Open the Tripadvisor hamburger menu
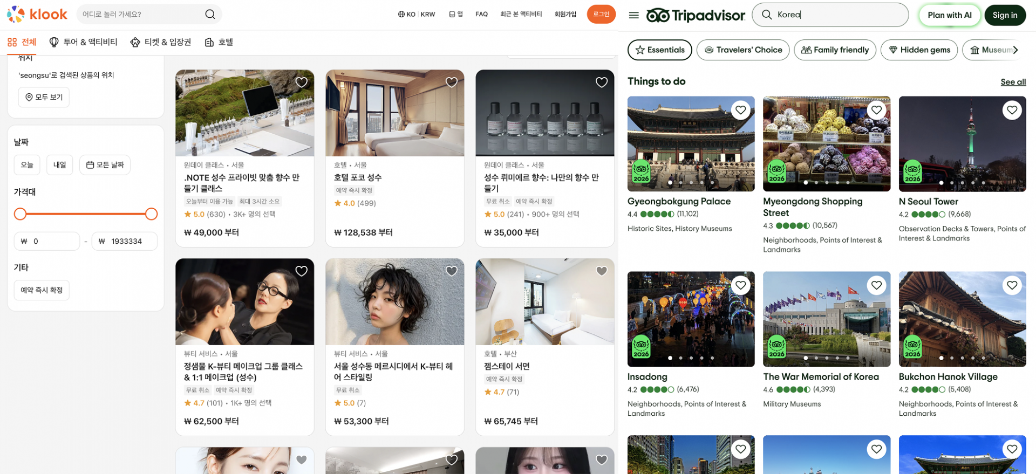The image size is (1036, 474). 634,15
